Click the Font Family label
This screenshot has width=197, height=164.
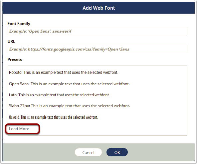tap(19, 24)
